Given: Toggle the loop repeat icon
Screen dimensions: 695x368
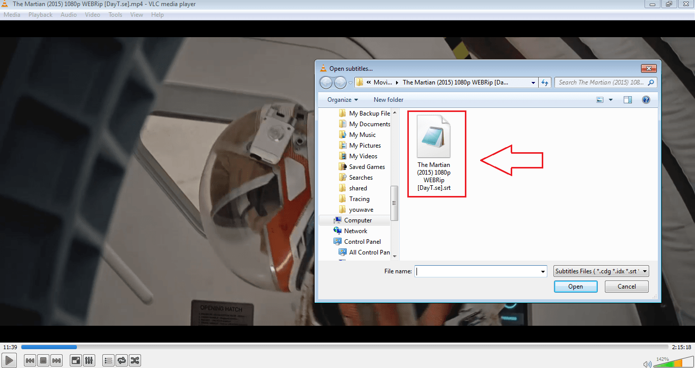Looking at the screenshot, I should [x=121, y=360].
